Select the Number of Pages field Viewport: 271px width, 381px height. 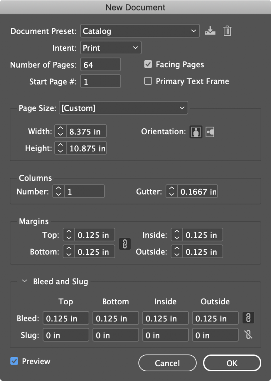point(101,64)
